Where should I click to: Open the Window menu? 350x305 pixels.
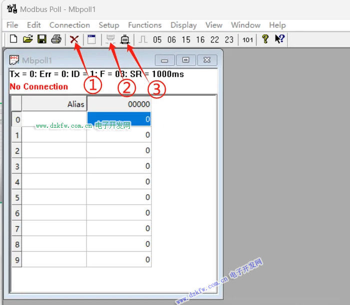point(246,25)
